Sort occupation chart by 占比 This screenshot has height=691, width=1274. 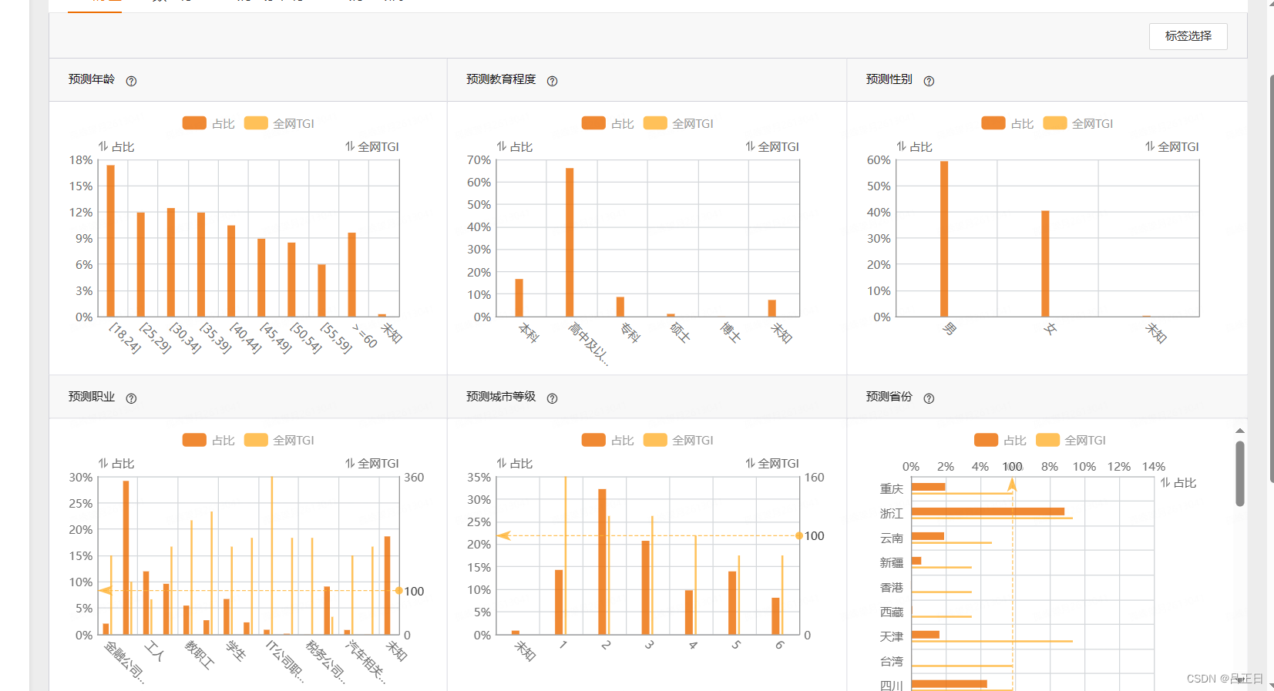coord(116,463)
